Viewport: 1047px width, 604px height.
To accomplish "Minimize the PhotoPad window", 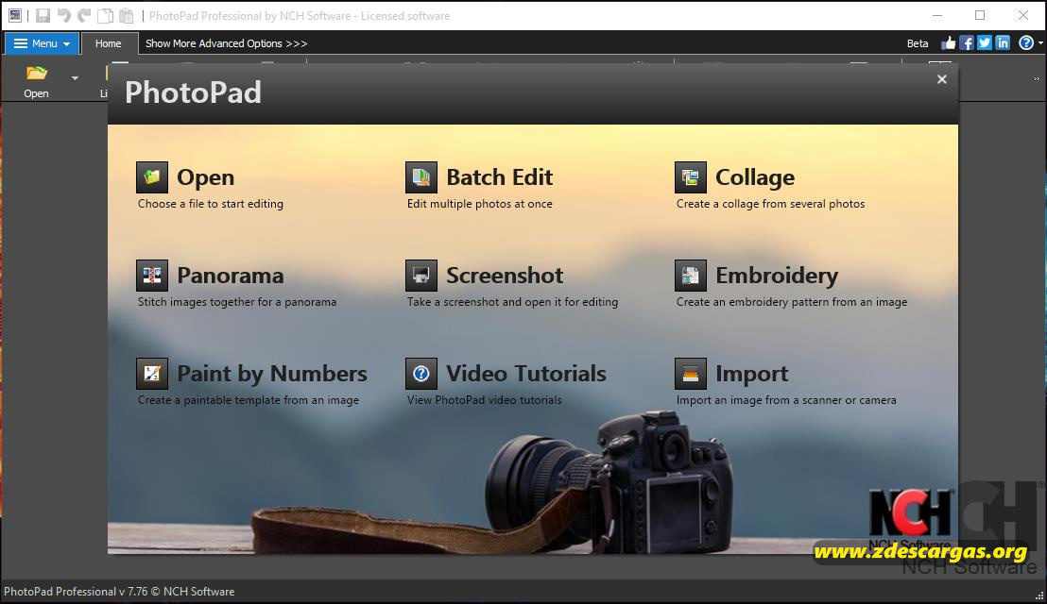I will pos(937,15).
